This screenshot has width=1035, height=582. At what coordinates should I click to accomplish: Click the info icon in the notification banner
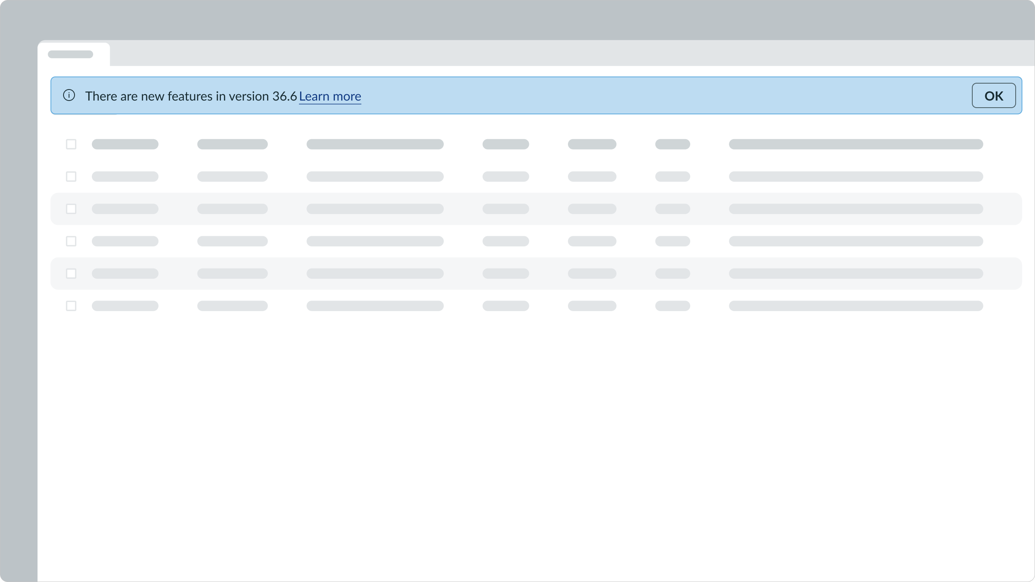click(x=69, y=95)
